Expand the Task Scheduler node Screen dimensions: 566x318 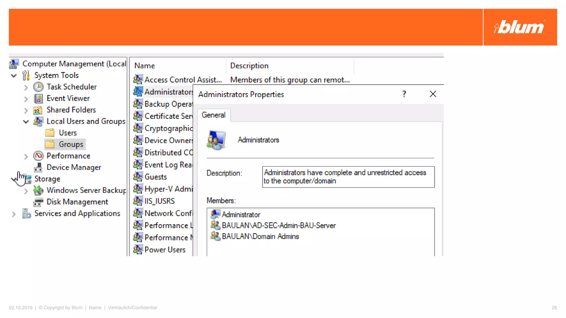(x=26, y=88)
